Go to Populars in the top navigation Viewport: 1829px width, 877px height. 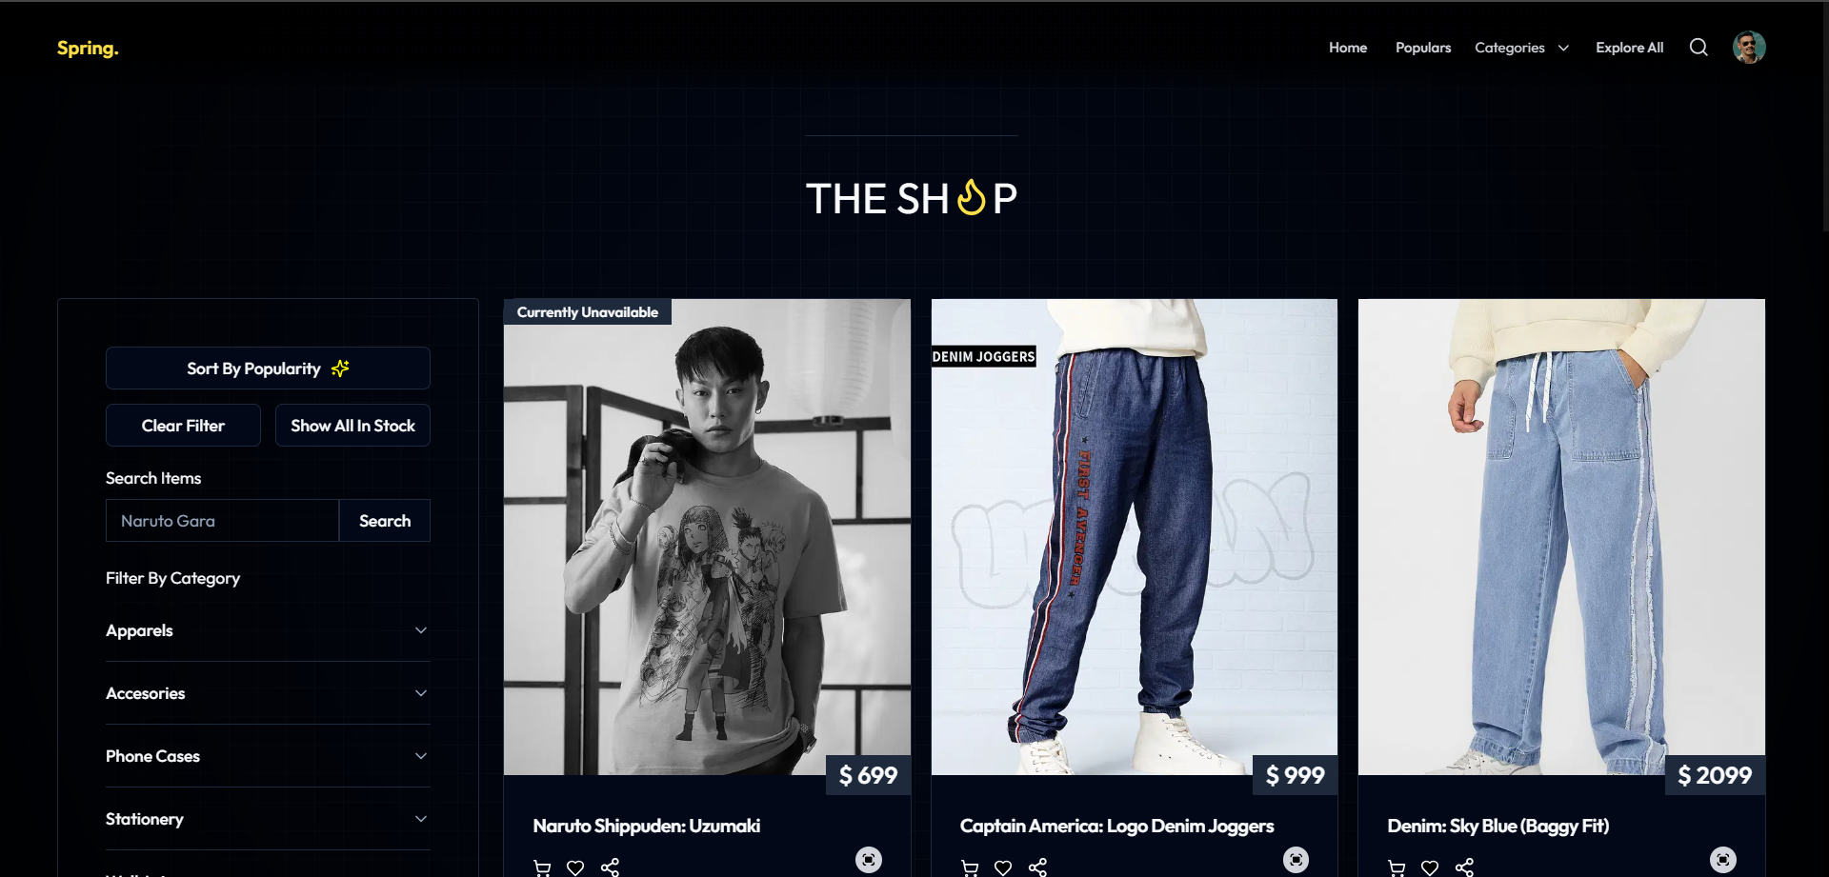click(x=1423, y=48)
